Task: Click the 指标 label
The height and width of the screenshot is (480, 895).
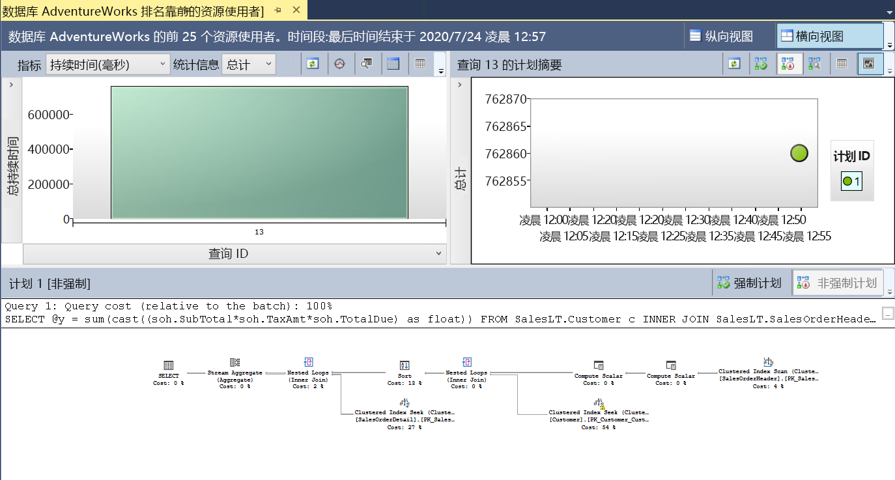Action: (29, 64)
